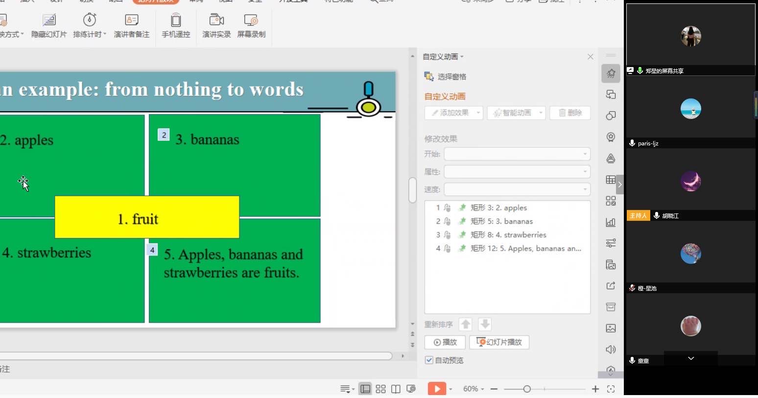
Task: Toggle the 自动预览 auto preview checkbox
Action: pyautogui.click(x=429, y=360)
